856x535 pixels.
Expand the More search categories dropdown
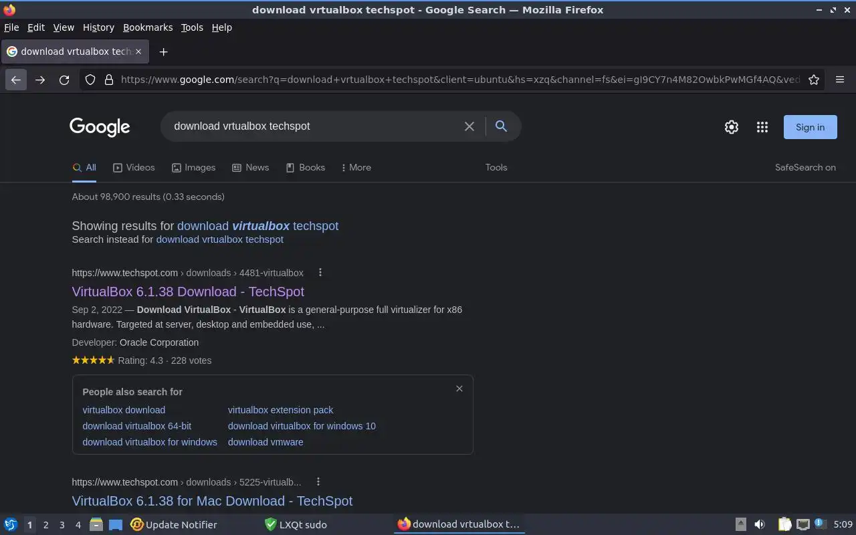coord(356,168)
